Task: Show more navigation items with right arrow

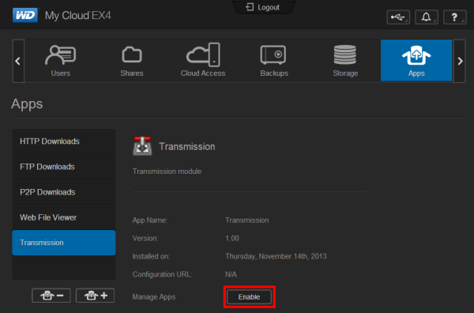Action: [x=460, y=61]
